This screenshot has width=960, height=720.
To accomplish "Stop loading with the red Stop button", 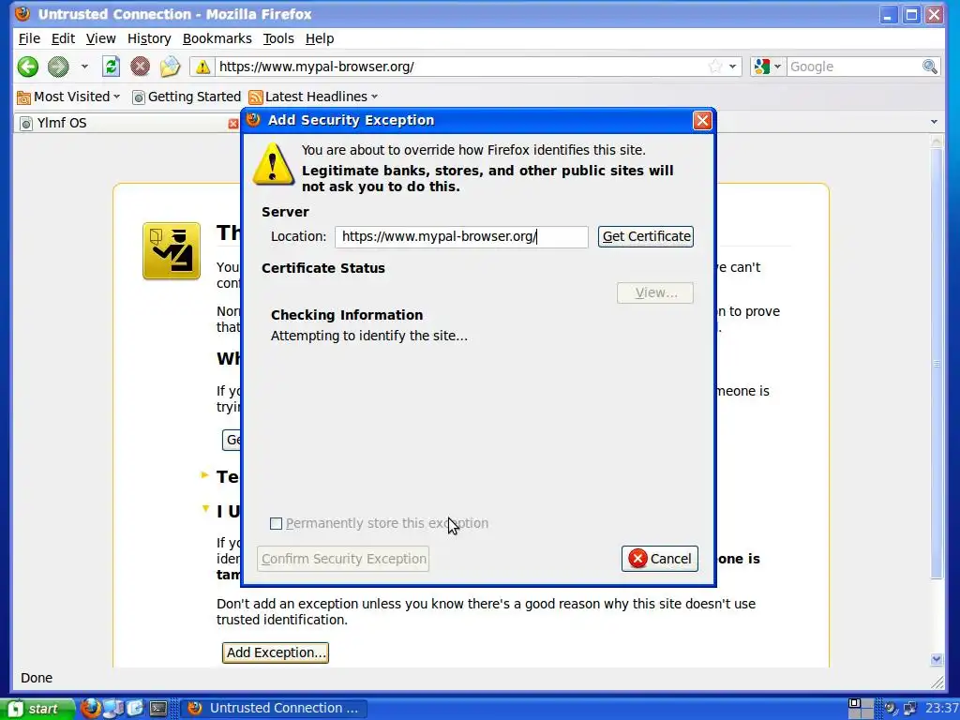I will click(x=141, y=67).
